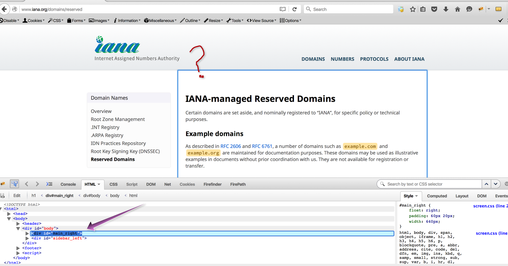
Task: Open the Outline dropdown menu
Action: 190,21
